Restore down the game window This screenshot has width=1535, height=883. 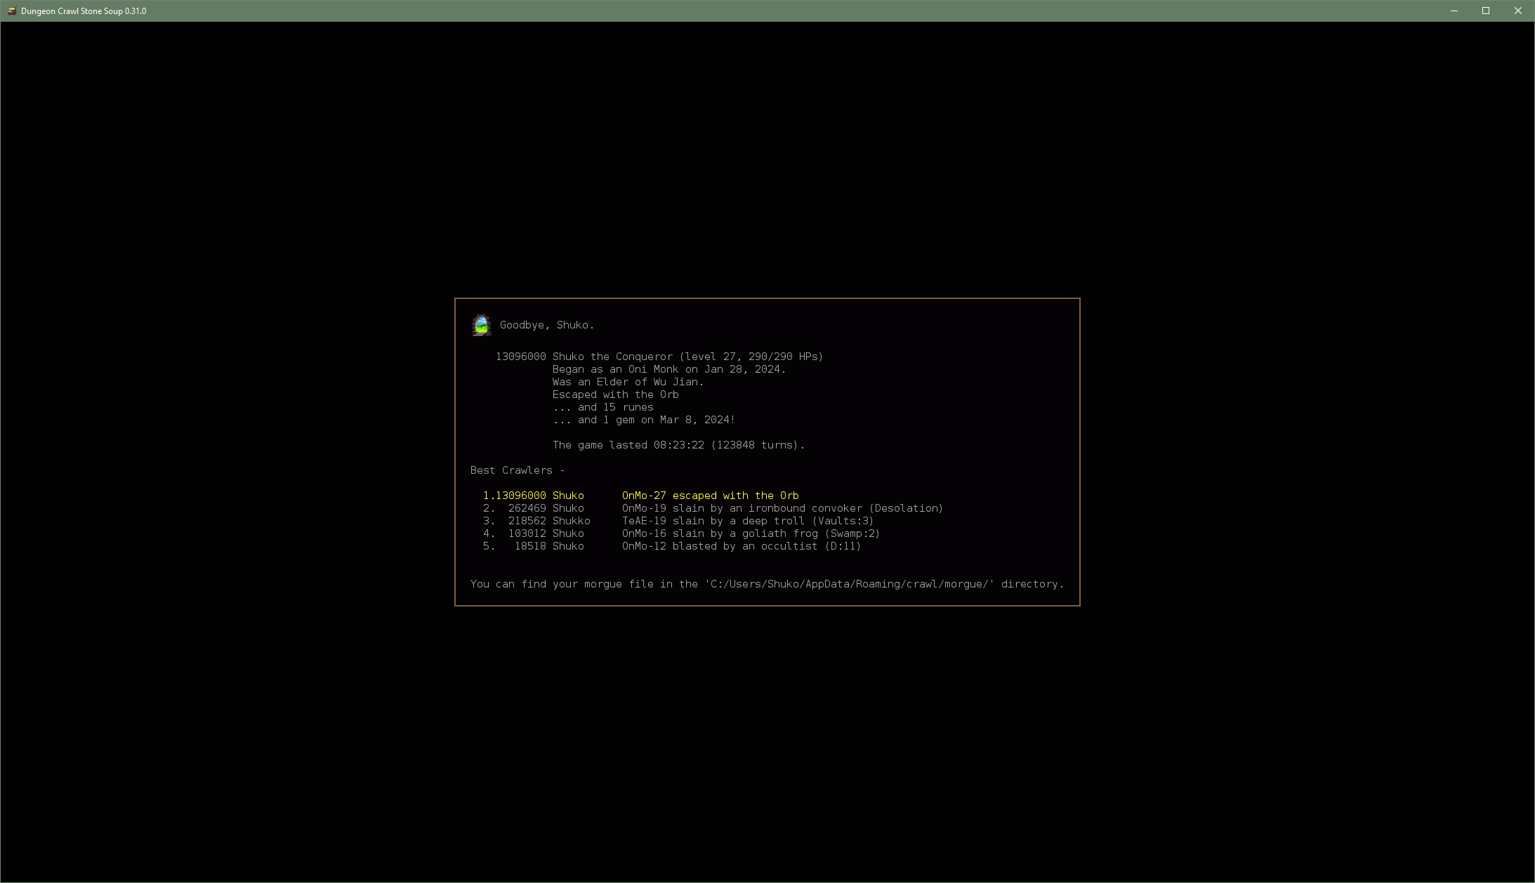tap(1486, 11)
